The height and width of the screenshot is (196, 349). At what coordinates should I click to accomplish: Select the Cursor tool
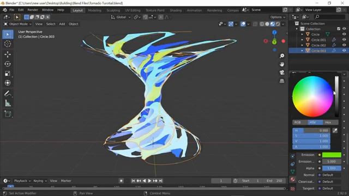pos(8,44)
